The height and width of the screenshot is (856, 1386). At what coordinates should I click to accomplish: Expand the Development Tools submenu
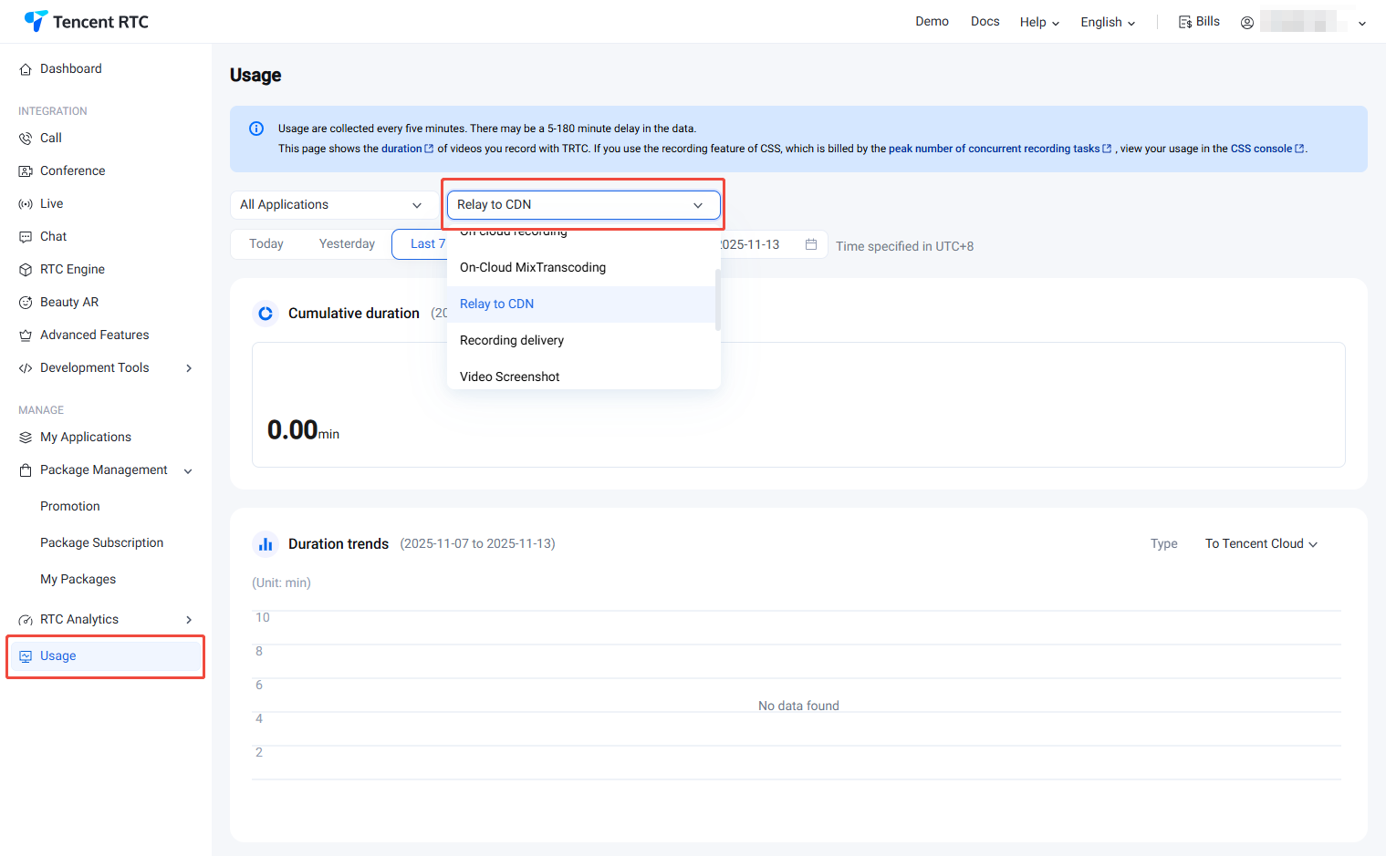[189, 368]
